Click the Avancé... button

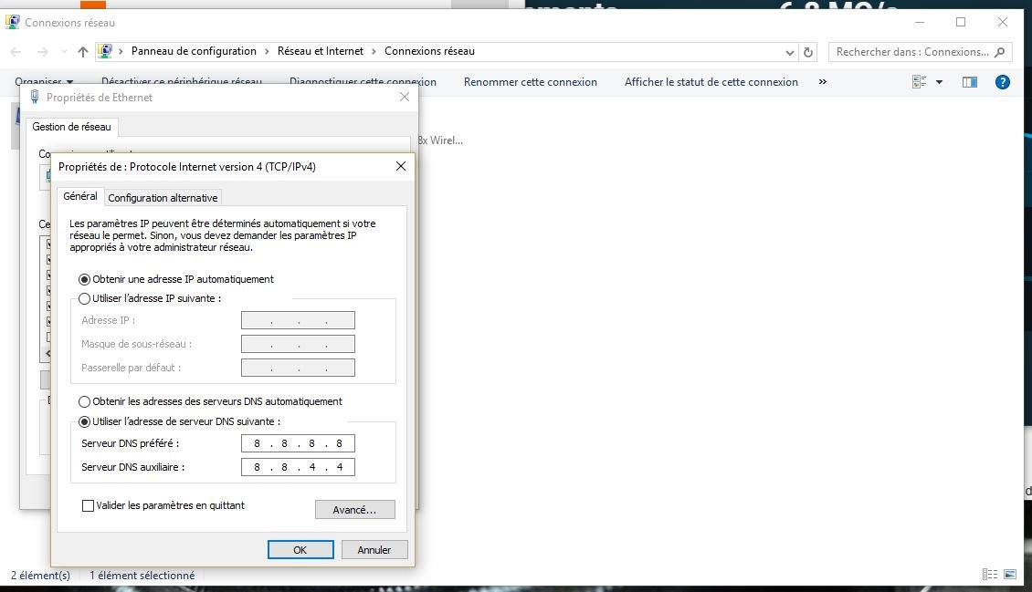coord(355,509)
